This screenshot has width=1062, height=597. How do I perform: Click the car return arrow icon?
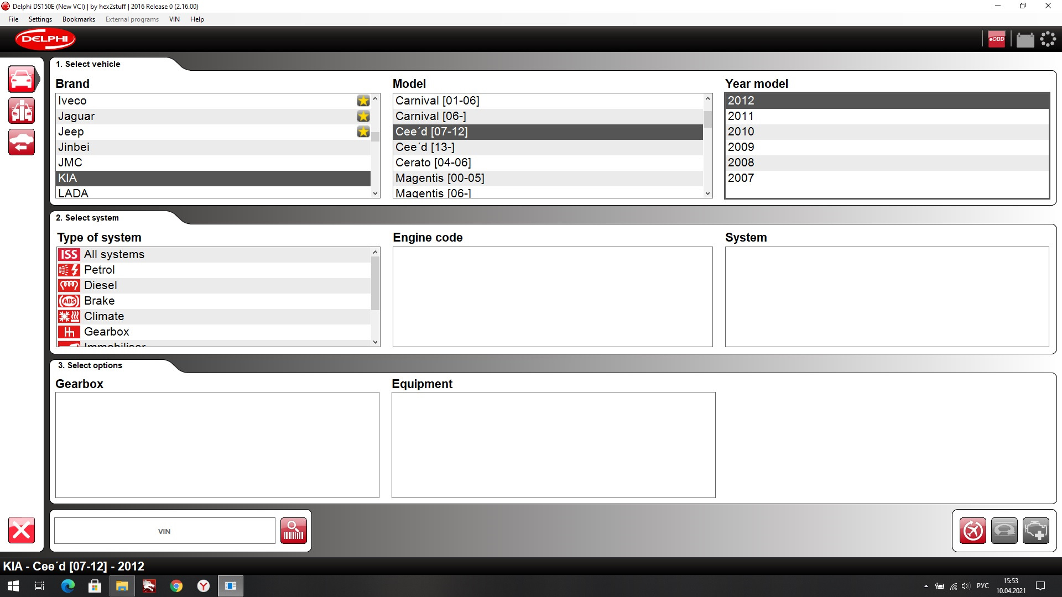(x=22, y=143)
